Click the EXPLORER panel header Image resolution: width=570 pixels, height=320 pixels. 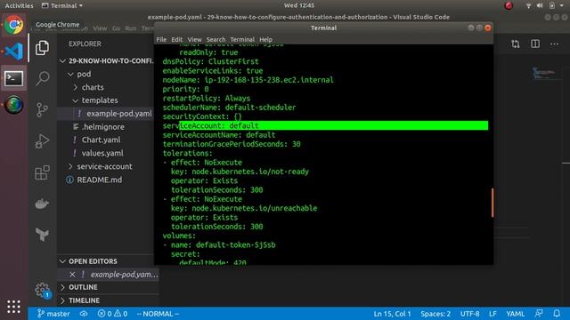click(x=85, y=44)
